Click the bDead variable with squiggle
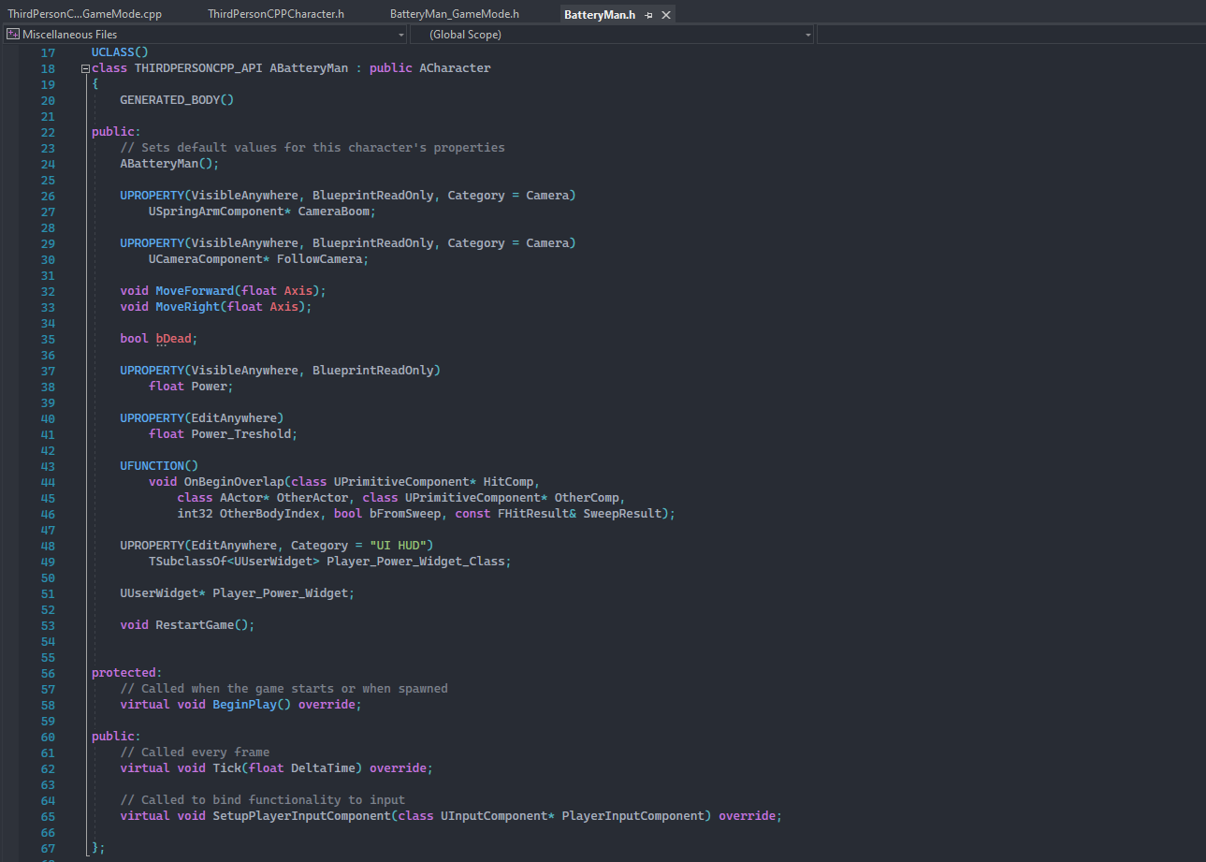This screenshot has width=1206, height=862. pyautogui.click(x=173, y=339)
